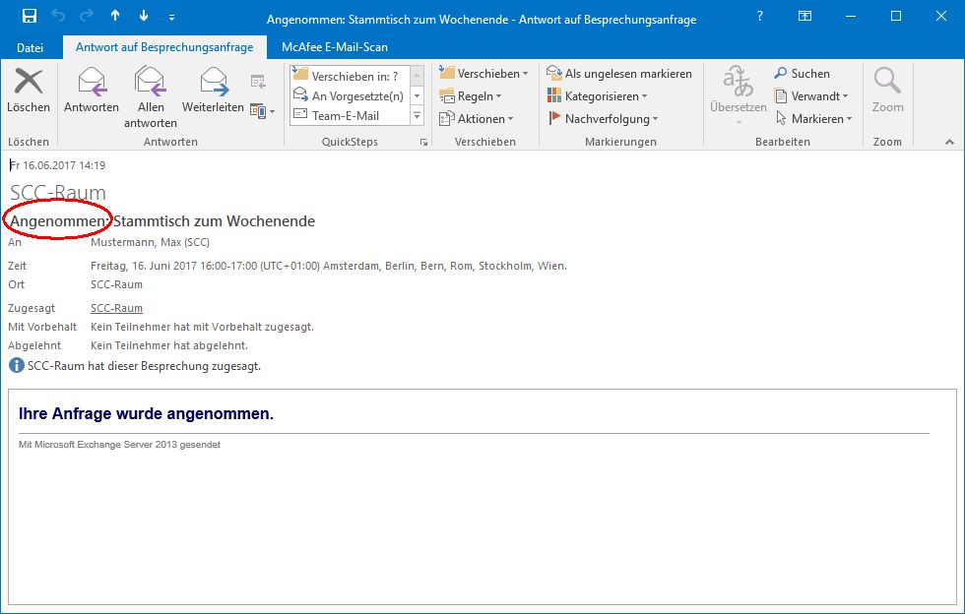
Task: Click 'Mit Microsoft Exchange Server 2013 gesendet'
Action: (x=119, y=445)
